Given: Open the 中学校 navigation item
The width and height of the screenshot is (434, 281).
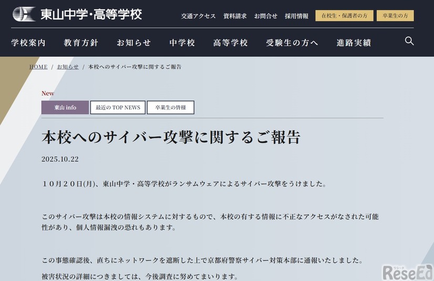Looking at the screenshot, I should click(182, 43).
